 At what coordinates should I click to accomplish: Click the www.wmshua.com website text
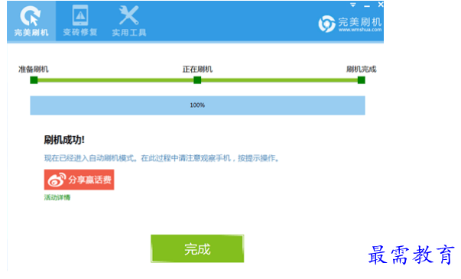pyautogui.click(x=360, y=30)
